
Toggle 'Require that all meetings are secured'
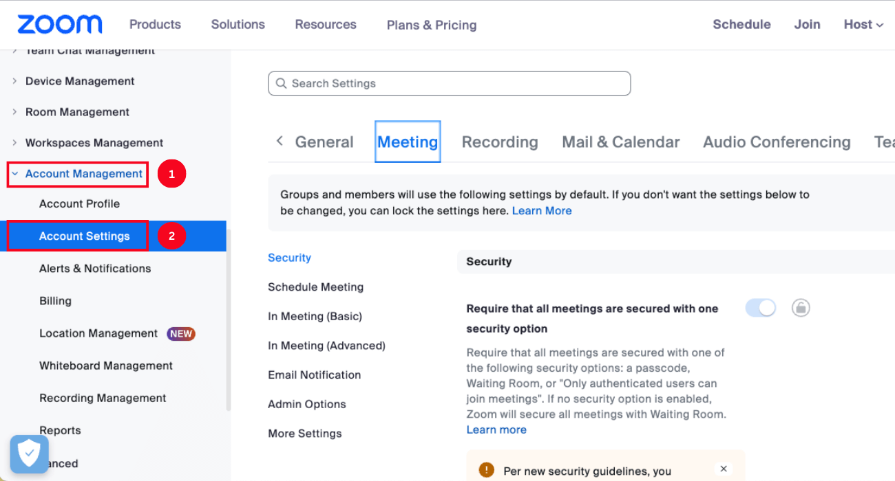coord(760,308)
